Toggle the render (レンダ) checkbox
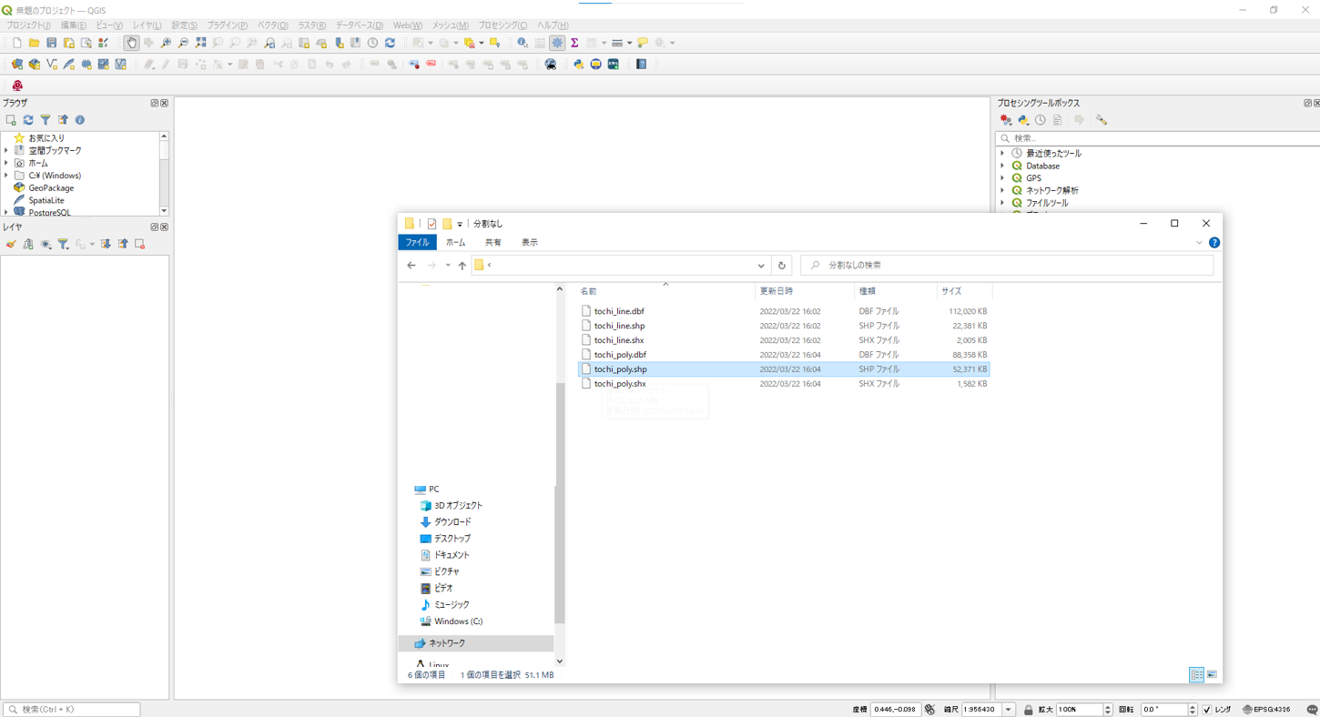The image size is (1320, 717). [x=1207, y=710]
